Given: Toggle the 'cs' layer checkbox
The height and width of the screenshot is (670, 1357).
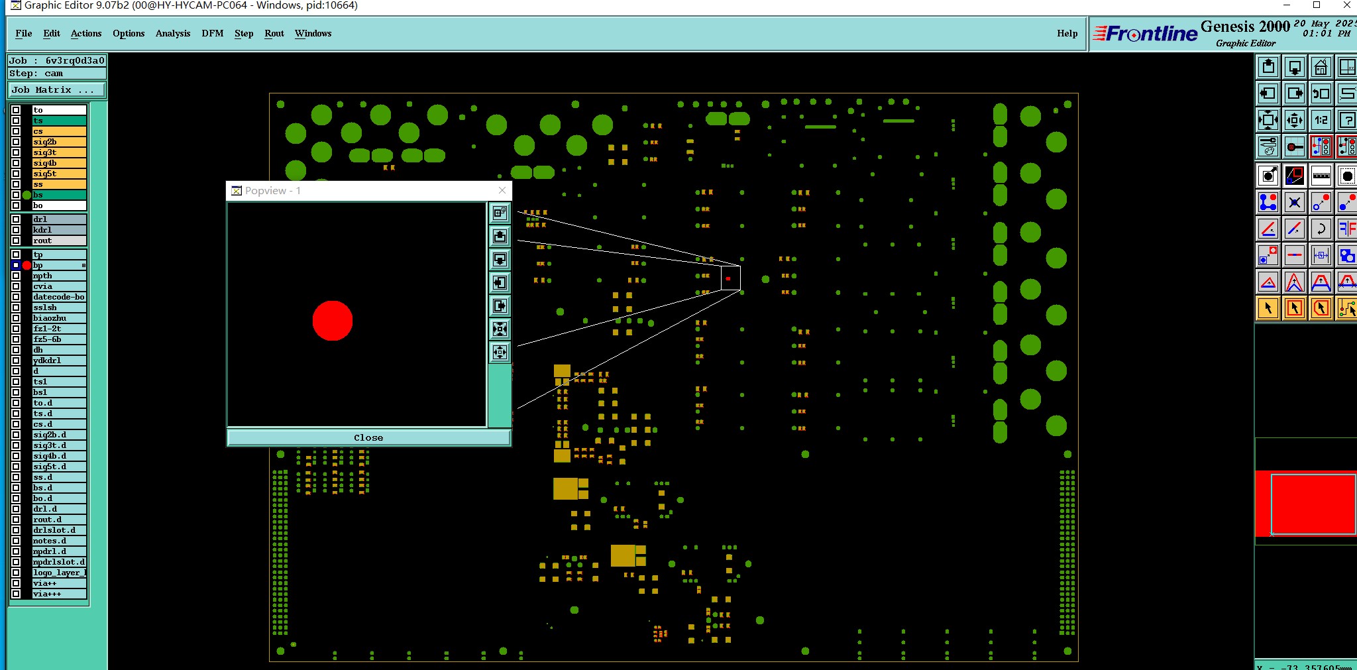Looking at the screenshot, I should tap(16, 131).
